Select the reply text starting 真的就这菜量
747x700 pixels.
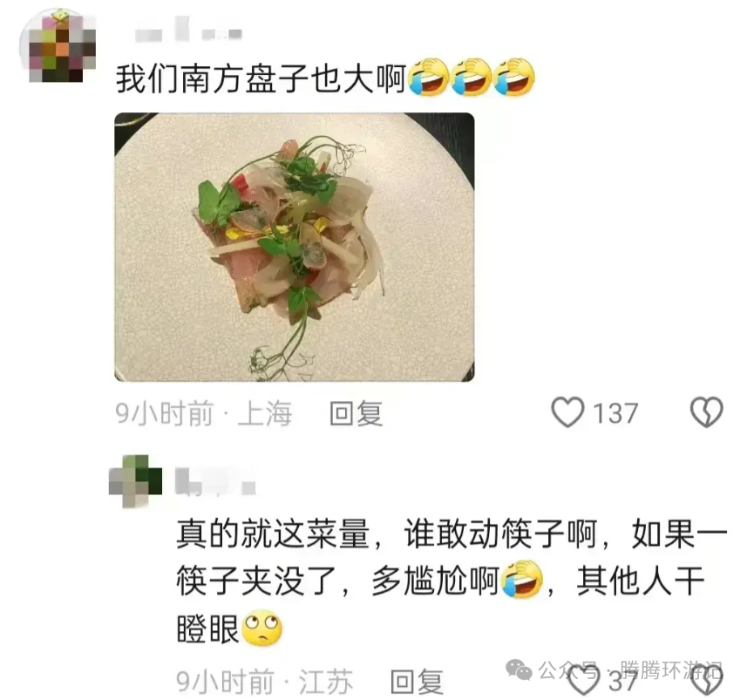(x=452, y=581)
